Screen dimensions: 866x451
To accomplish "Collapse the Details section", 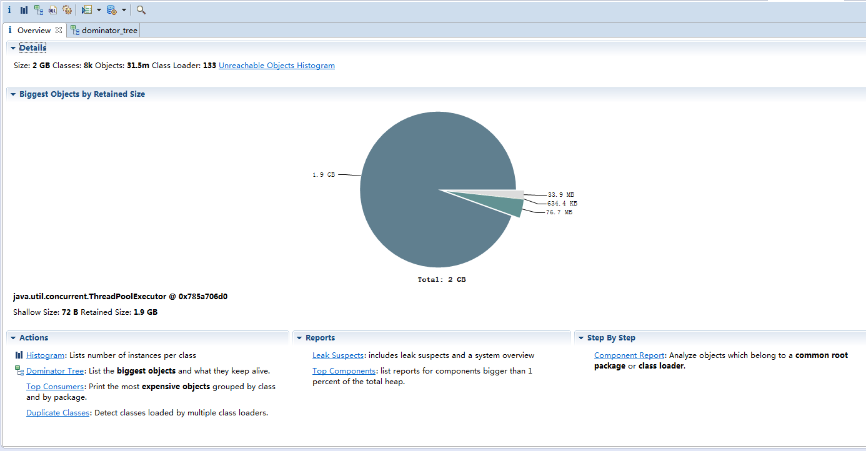I will (x=13, y=48).
